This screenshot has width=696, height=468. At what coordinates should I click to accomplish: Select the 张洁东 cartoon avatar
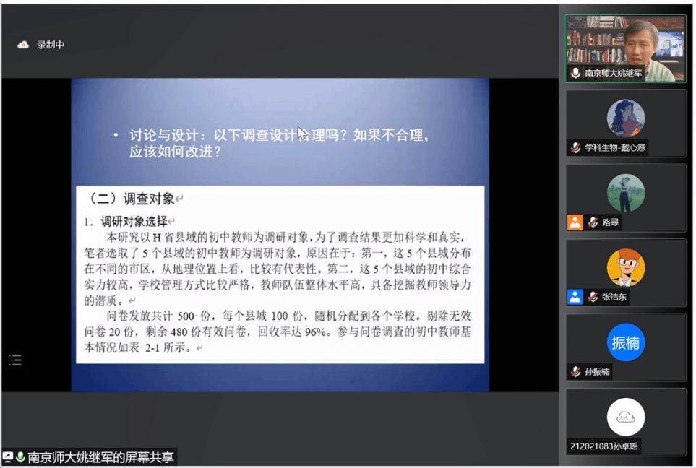pos(625,267)
